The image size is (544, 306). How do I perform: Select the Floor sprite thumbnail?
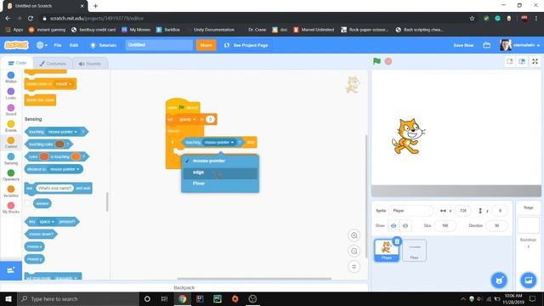coord(414,250)
